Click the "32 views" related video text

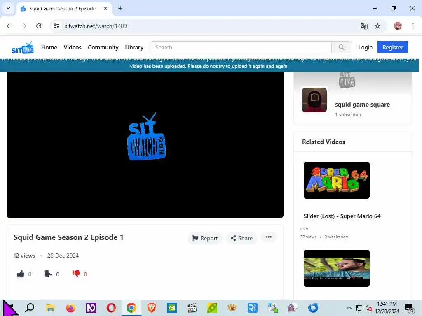pyautogui.click(x=308, y=237)
